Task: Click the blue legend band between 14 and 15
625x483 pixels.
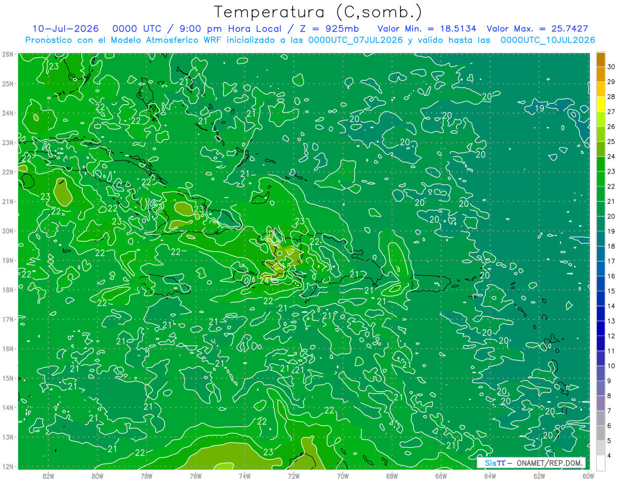Action: (x=601, y=299)
